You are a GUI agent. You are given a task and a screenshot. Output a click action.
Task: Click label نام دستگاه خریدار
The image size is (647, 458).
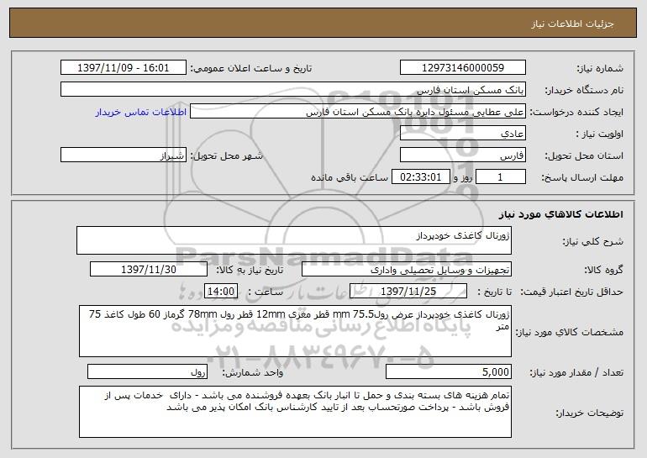584,90
